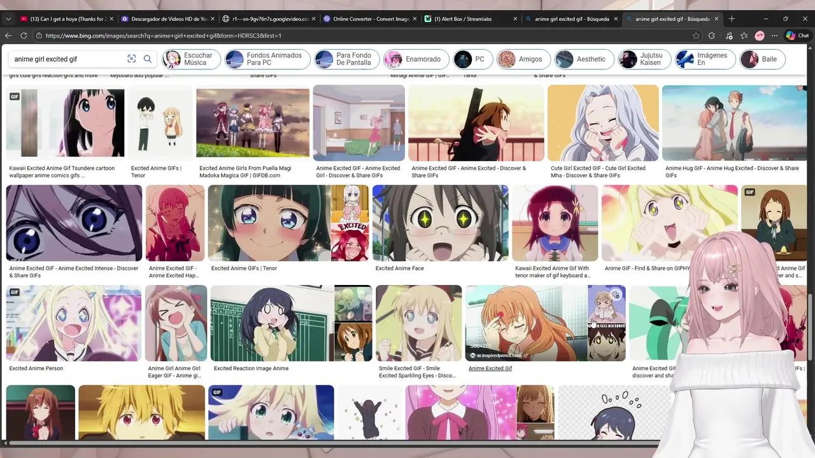The height and width of the screenshot is (458, 815).
Task: Open a new tab with plus icon
Action: [x=732, y=19]
